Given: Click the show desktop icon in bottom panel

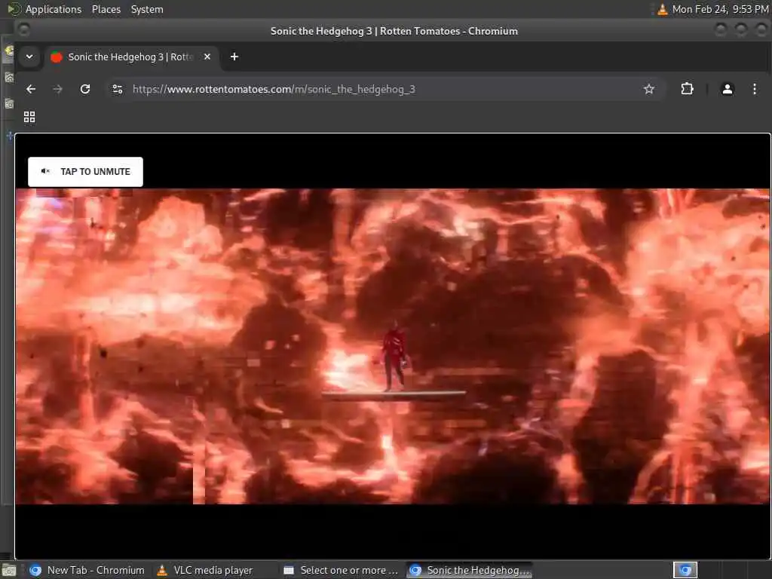Looking at the screenshot, I should point(9,571).
